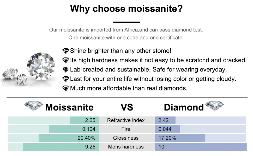This screenshot has height=156, width=253.
Task: Click the Mohs hardness row label
Action: [126, 147]
